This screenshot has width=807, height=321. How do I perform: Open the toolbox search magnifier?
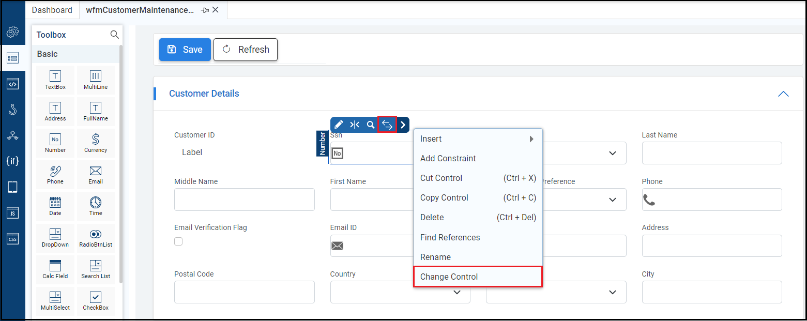(115, 35)
